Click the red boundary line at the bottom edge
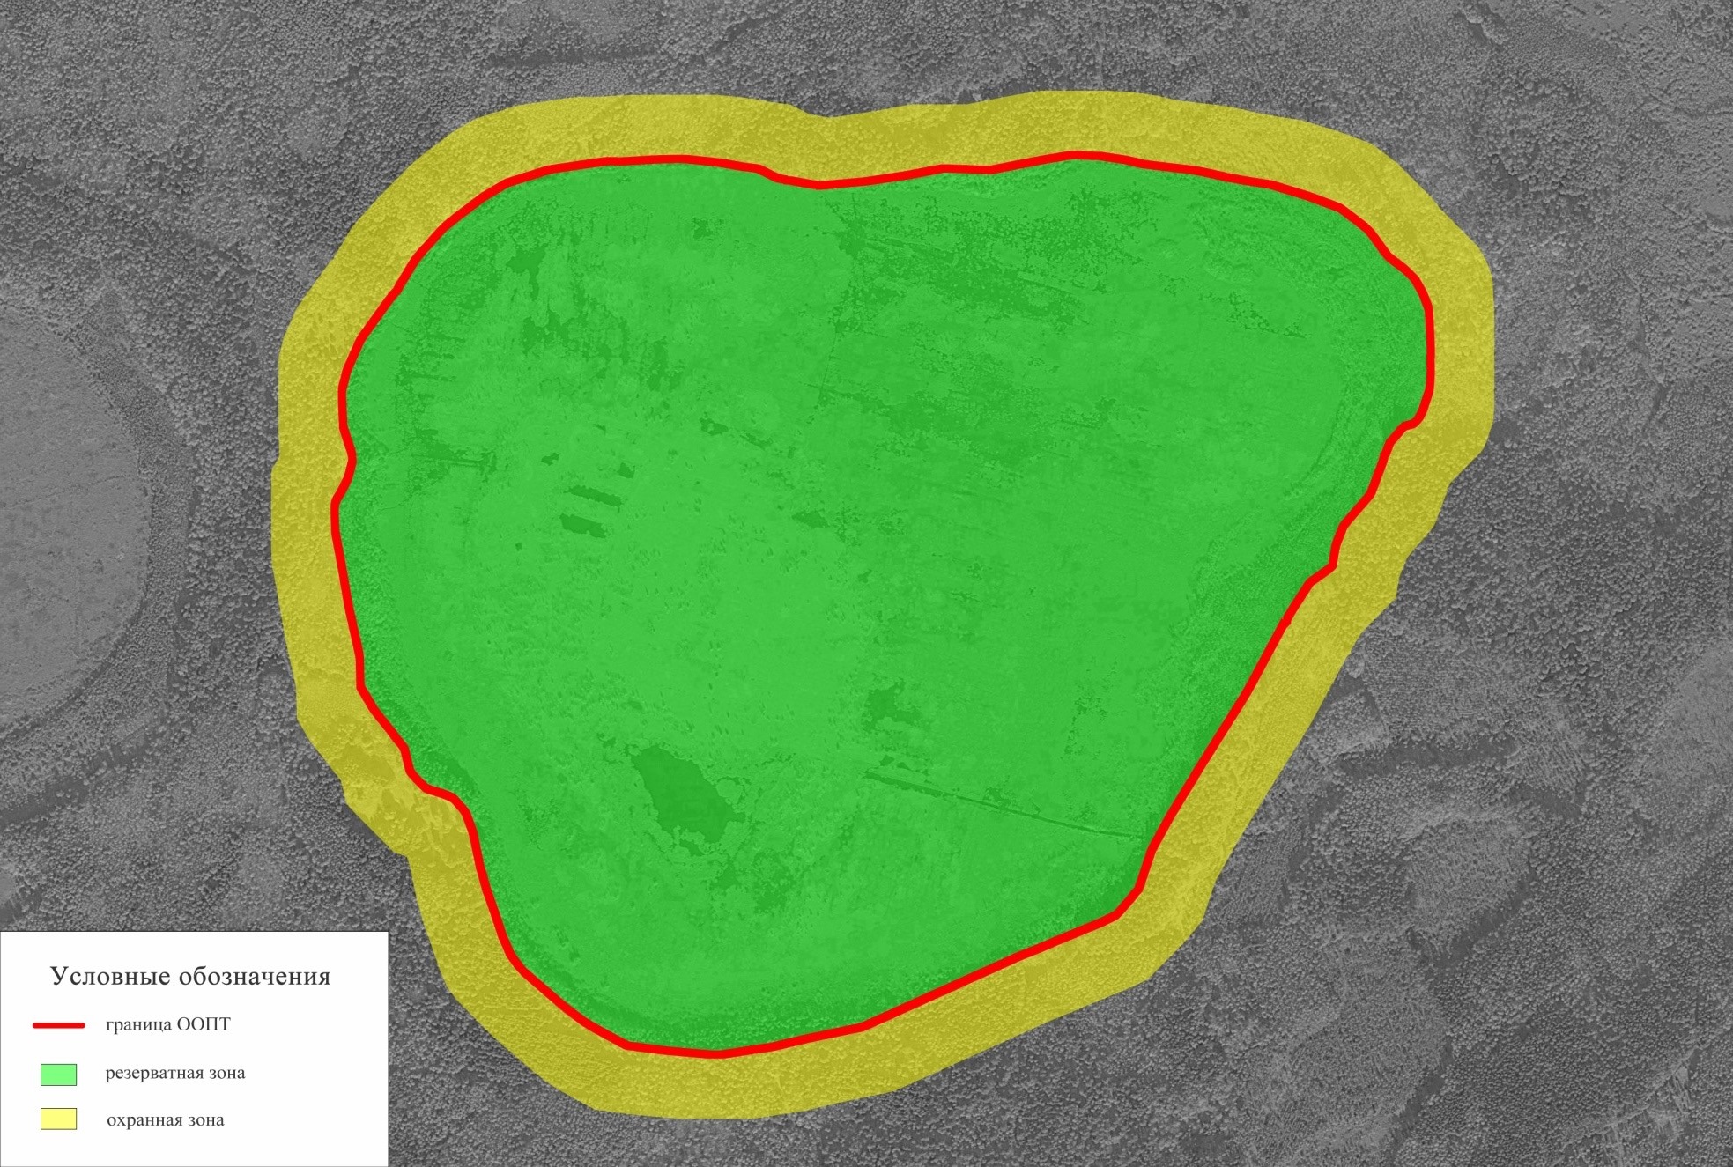Image resolution: width=1733 pixels, height=1167 pixels. coord(718,1053)
